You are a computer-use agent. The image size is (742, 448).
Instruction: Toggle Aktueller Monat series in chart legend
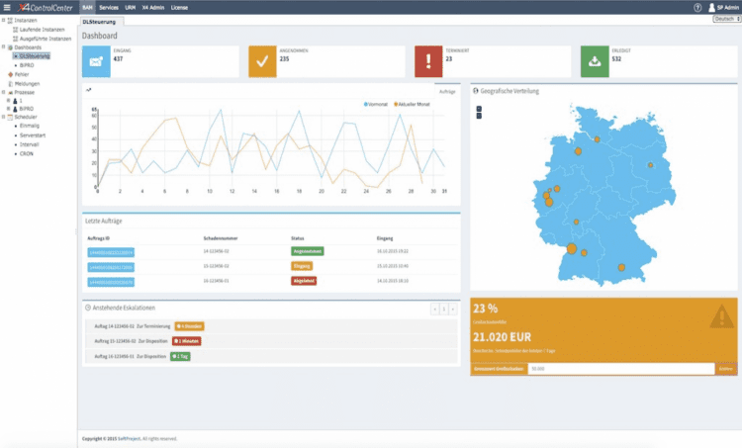[x=412, y=104]
